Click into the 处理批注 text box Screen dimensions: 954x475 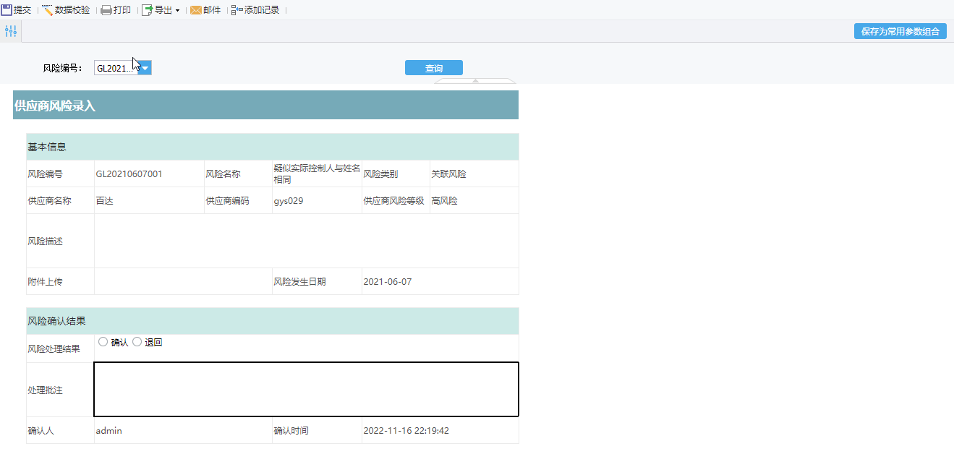[x=306, y=390]
